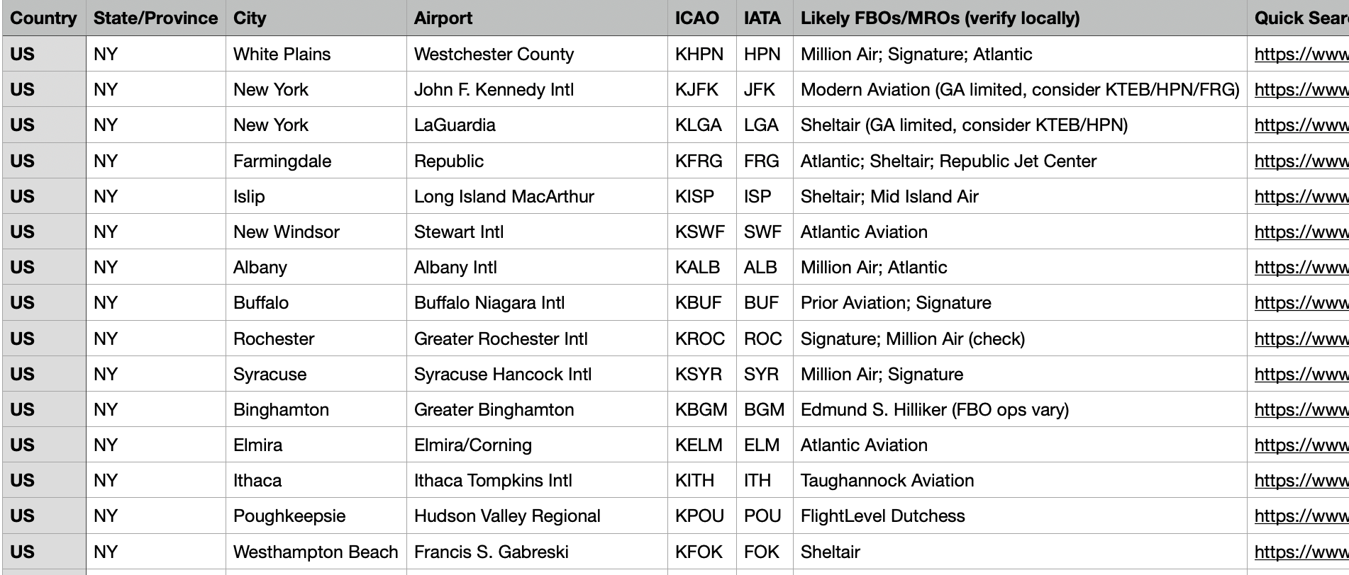This screenshot has height=575, width=1349.
Task: Click the Prior Aviation; Signature cell
Action: coord(1020,303)
